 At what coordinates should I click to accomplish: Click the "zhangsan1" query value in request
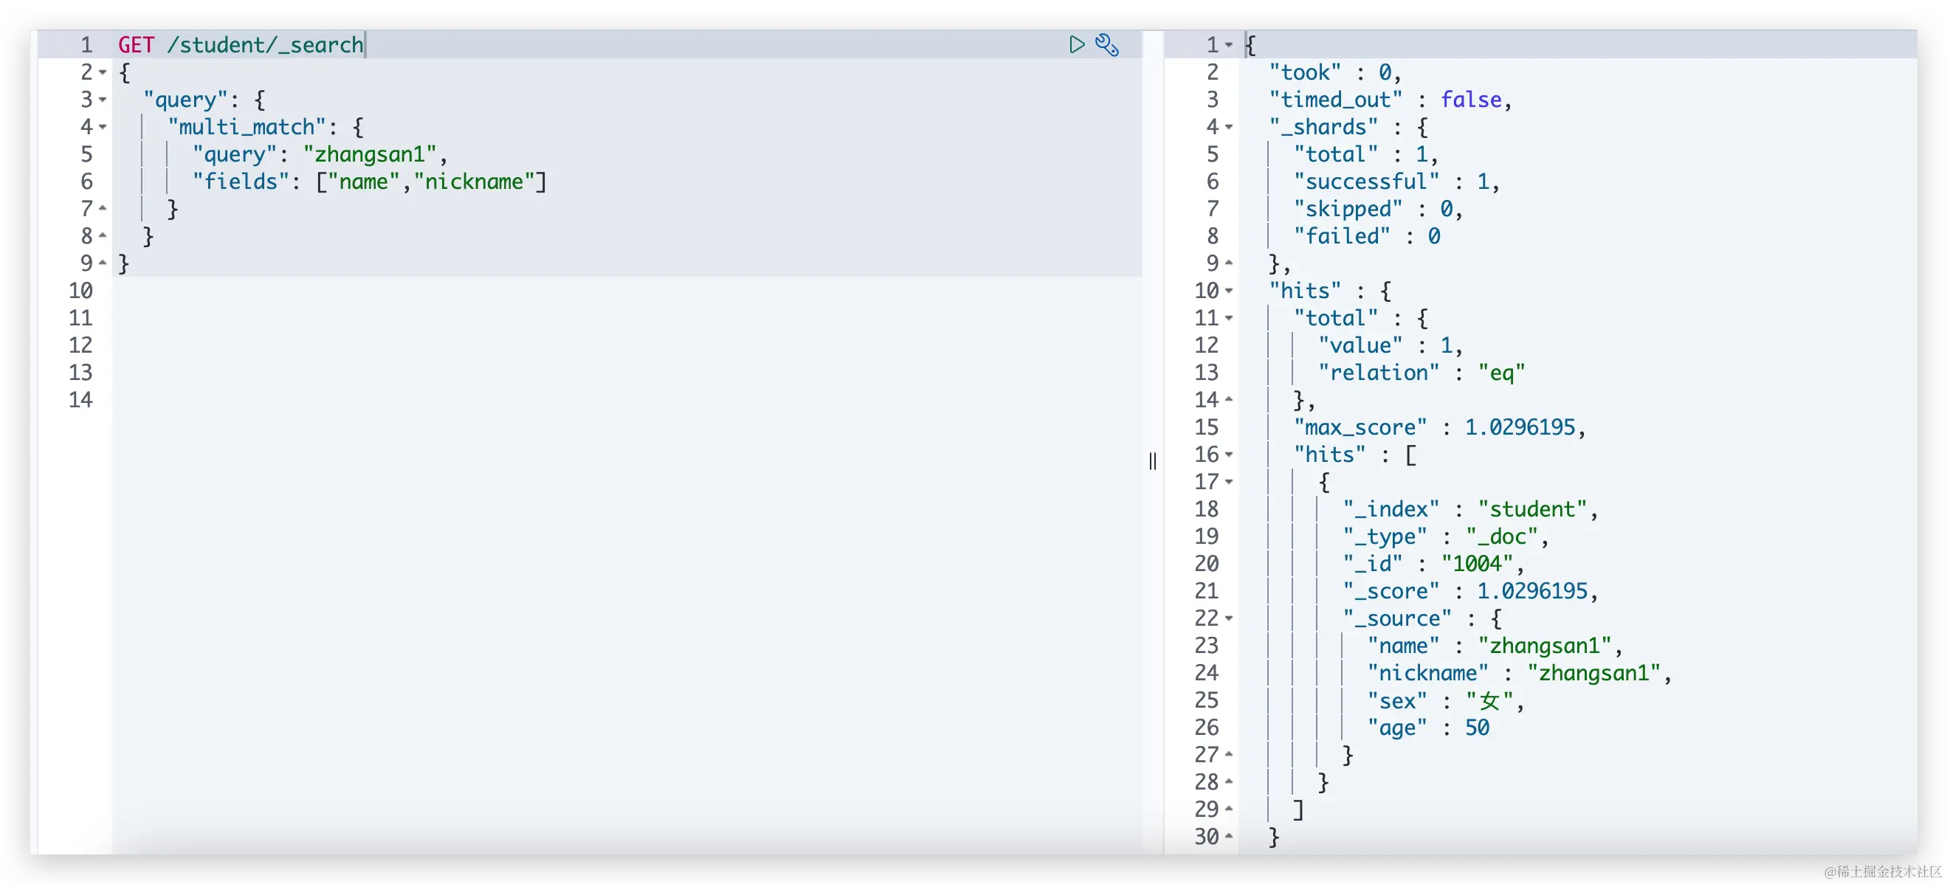point(370,154)
